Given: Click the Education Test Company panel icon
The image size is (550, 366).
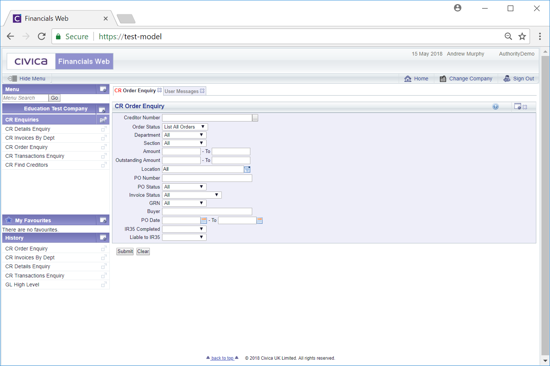Looking at the screenshot, I should tap(102, 109).
